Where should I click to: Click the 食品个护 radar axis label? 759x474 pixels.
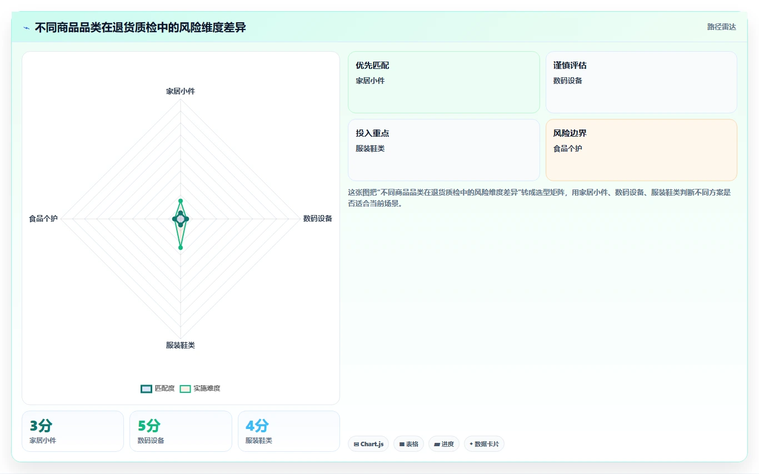43,218
